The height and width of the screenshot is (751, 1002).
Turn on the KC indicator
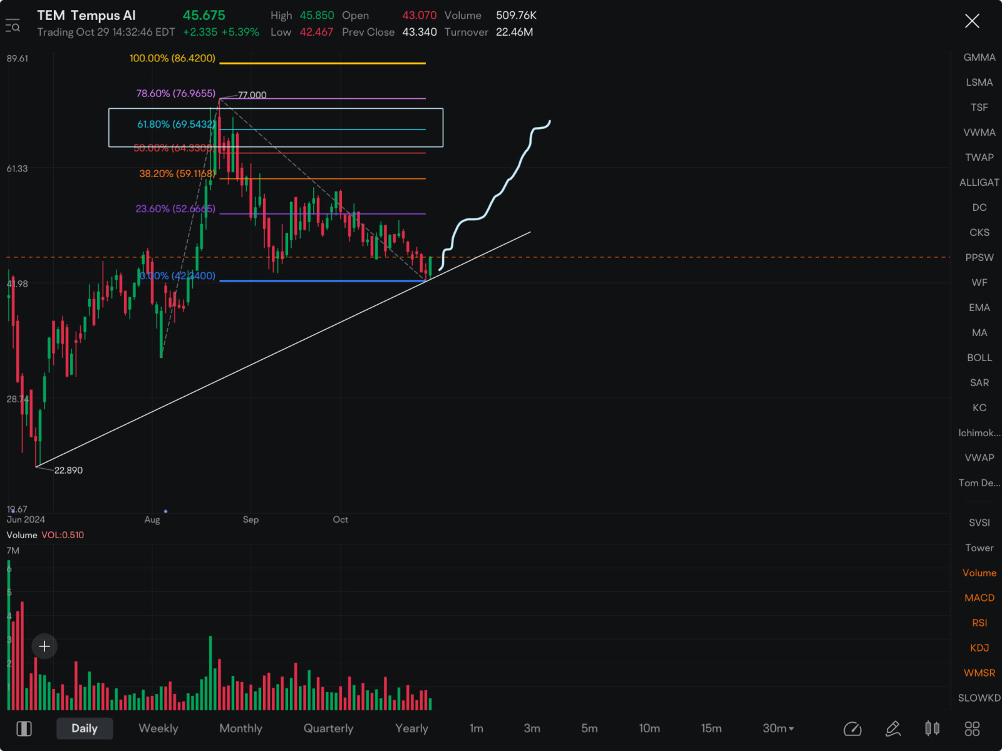[979, 407]
